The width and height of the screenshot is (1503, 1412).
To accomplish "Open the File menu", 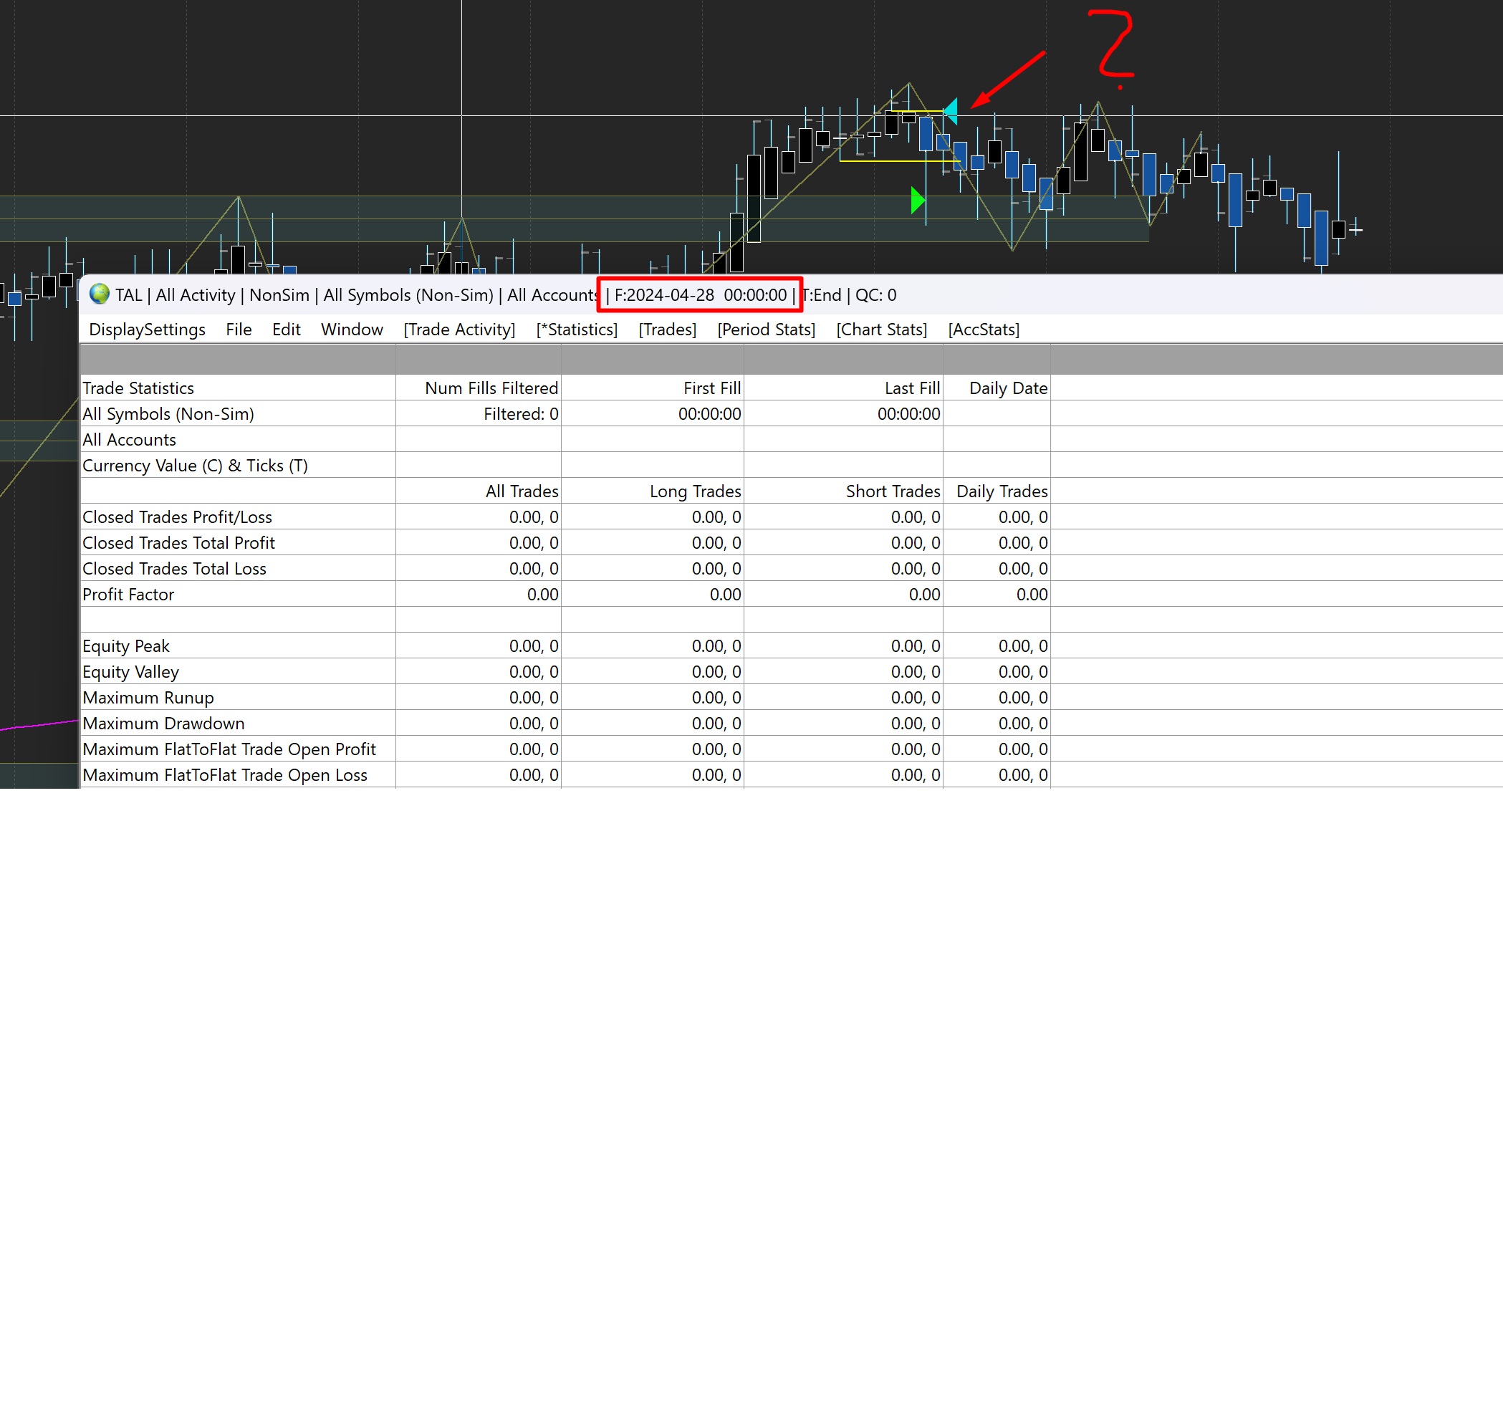I will [238, 330].
